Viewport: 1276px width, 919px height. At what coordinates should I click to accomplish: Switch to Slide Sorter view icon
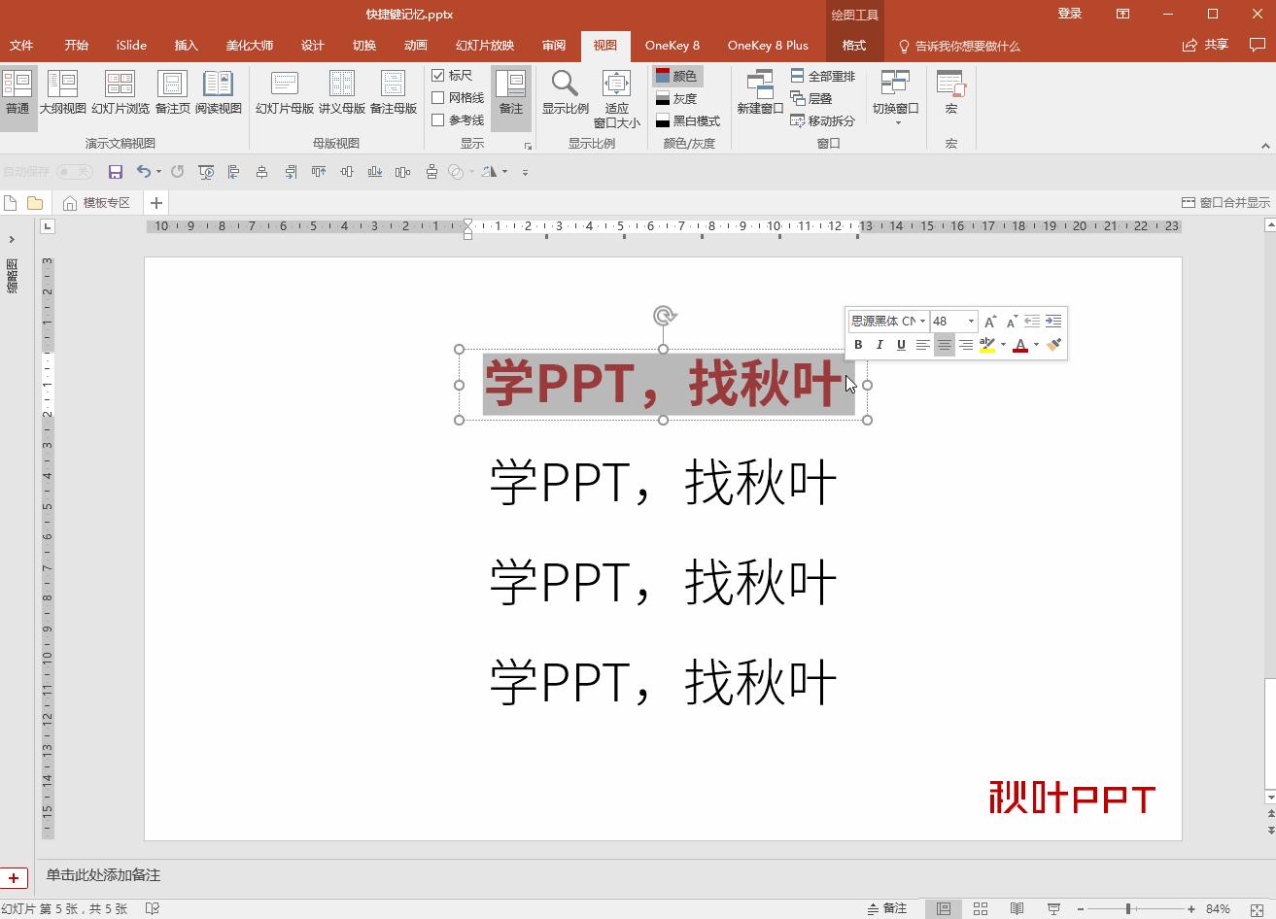pyautogui.click(x=981, y=906)
